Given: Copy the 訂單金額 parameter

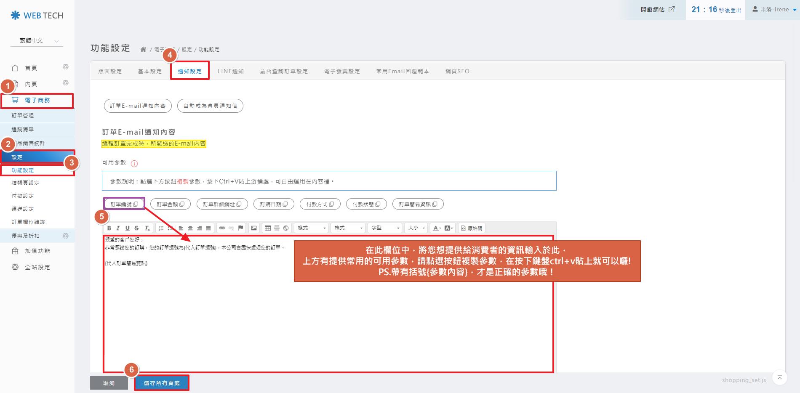Looking at the screenshot, I should [170, 204].
